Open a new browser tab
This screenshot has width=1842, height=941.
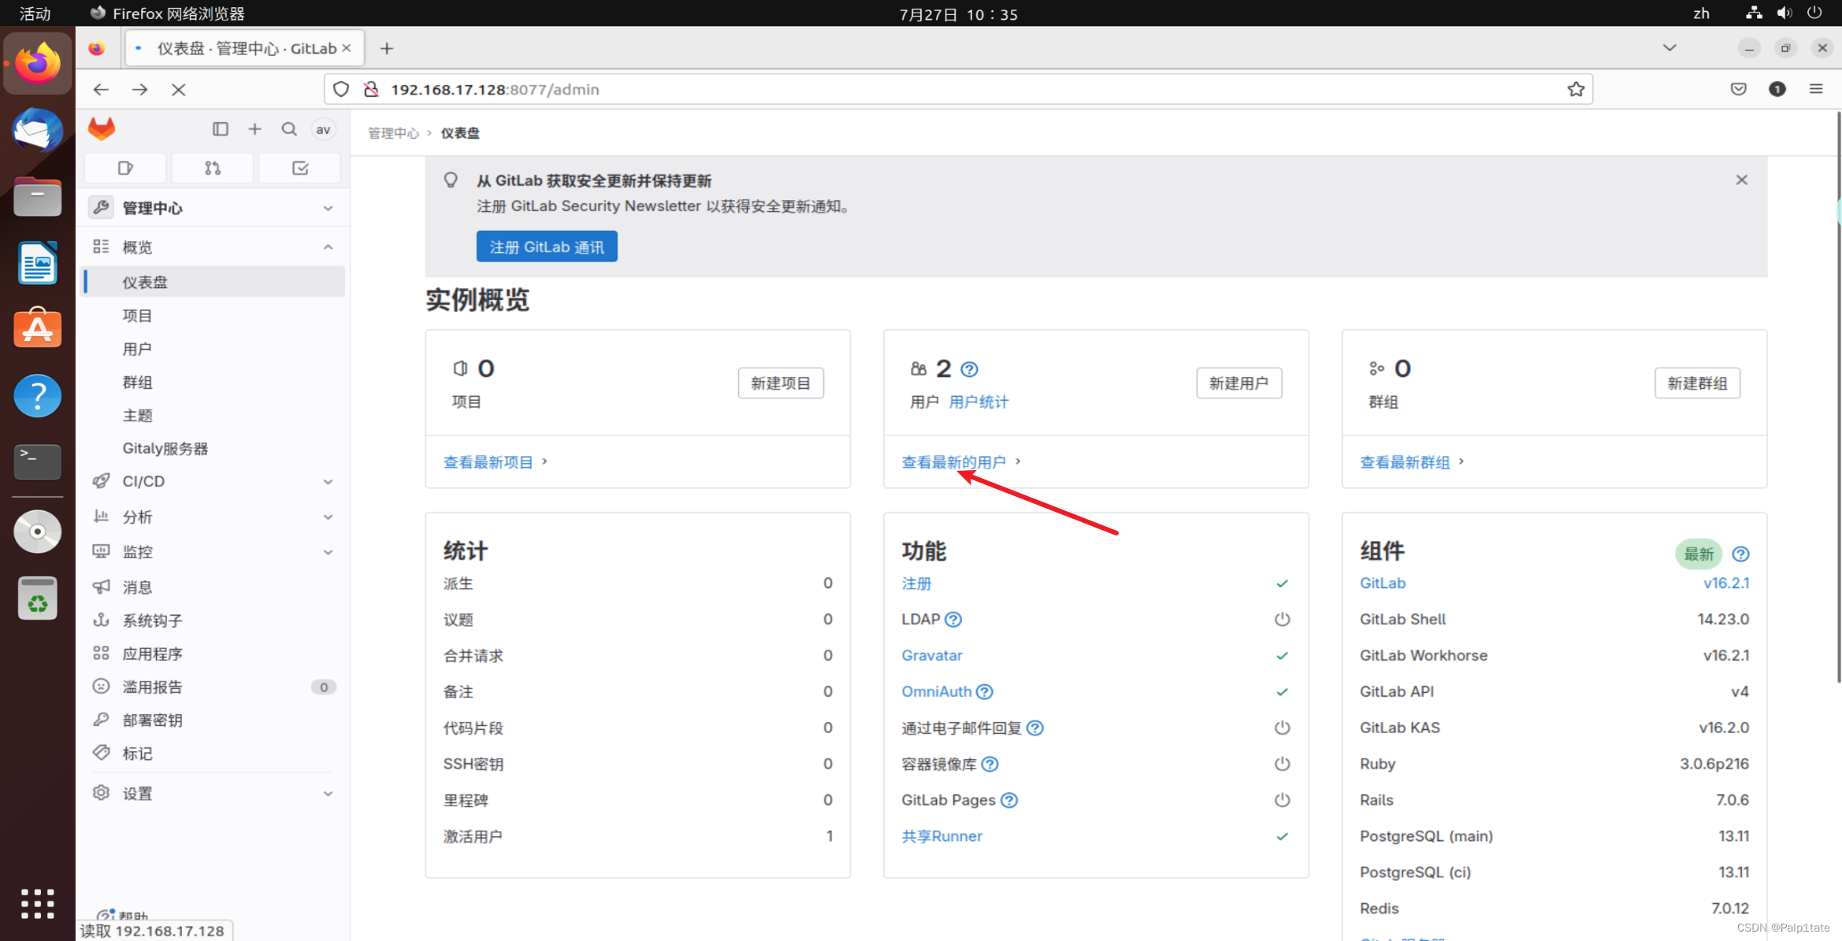point(387,49)
